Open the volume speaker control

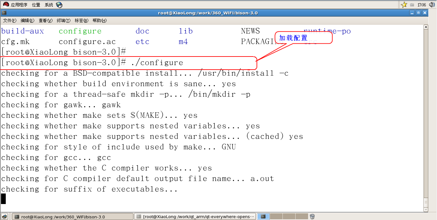431,5
